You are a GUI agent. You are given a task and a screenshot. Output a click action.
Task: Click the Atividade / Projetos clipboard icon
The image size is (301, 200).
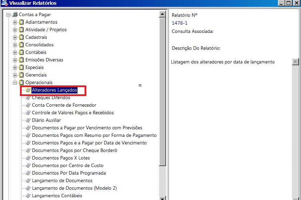(x=22, y=30)
